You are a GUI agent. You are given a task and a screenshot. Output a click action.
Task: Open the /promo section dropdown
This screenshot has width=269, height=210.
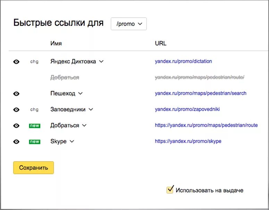click(129, 24)
